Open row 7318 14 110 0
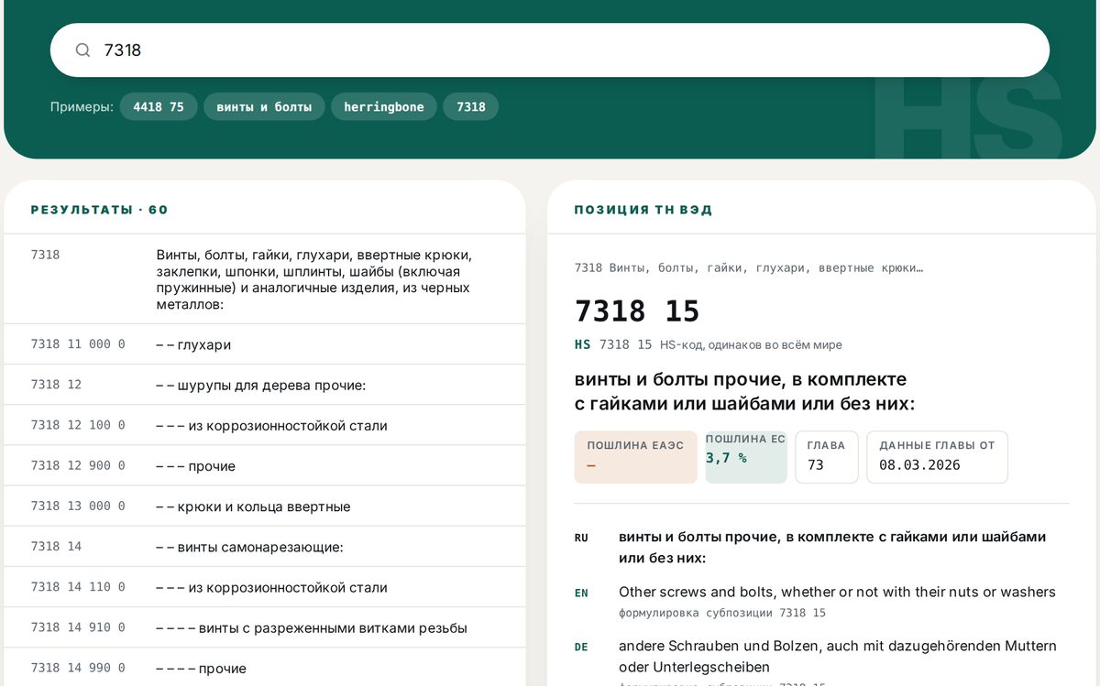 coord(265,587)
